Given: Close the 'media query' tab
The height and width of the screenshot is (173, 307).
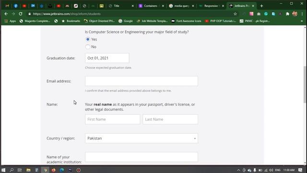Looking at the screenshot, I should [193, 6].
